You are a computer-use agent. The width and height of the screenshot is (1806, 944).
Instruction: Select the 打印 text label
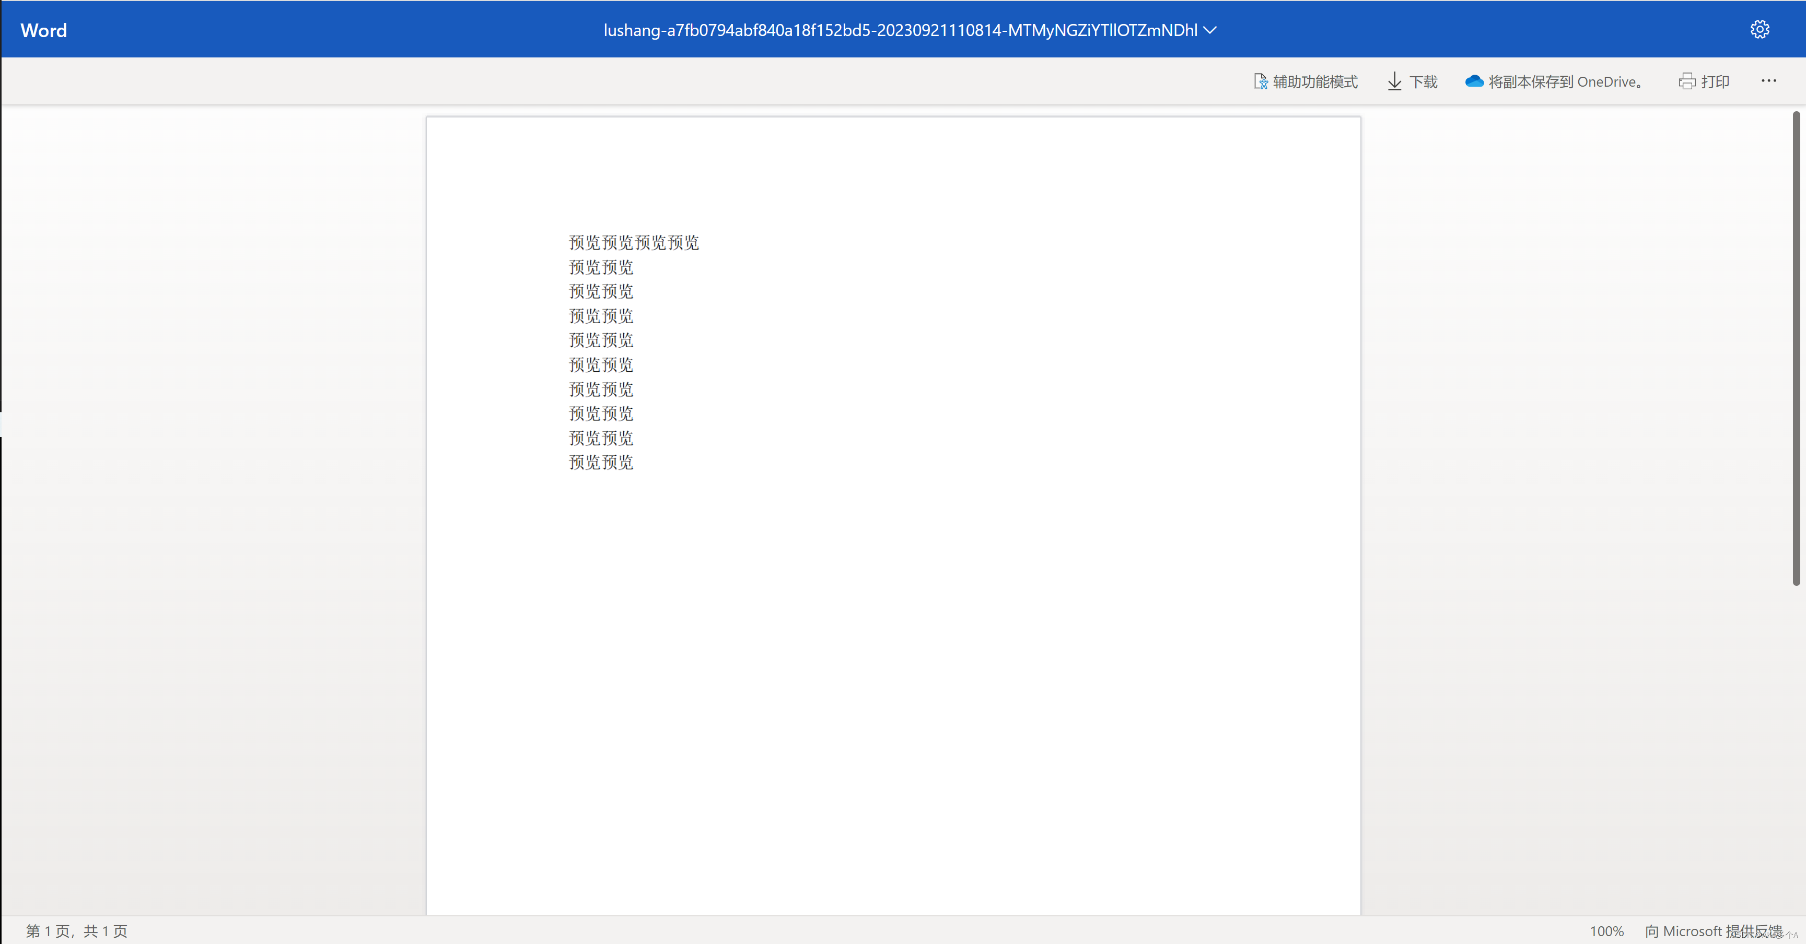pyautogui.click(x=1715, y=82)
